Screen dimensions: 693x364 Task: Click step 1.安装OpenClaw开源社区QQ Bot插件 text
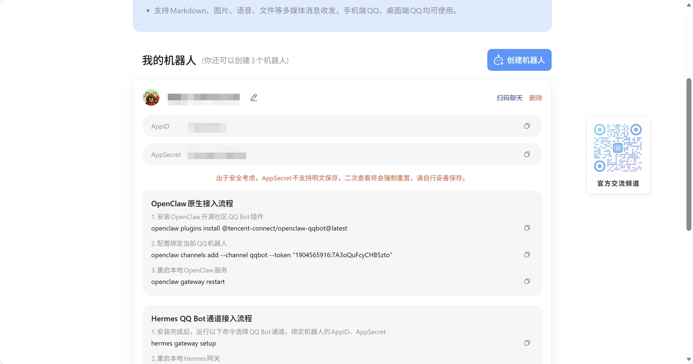207,217
